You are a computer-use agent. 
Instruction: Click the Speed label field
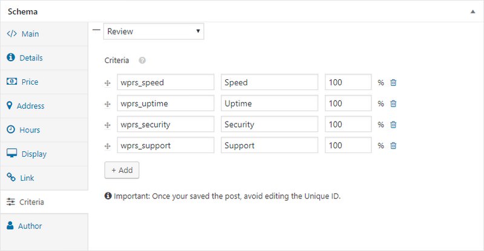tap(269, 82)
